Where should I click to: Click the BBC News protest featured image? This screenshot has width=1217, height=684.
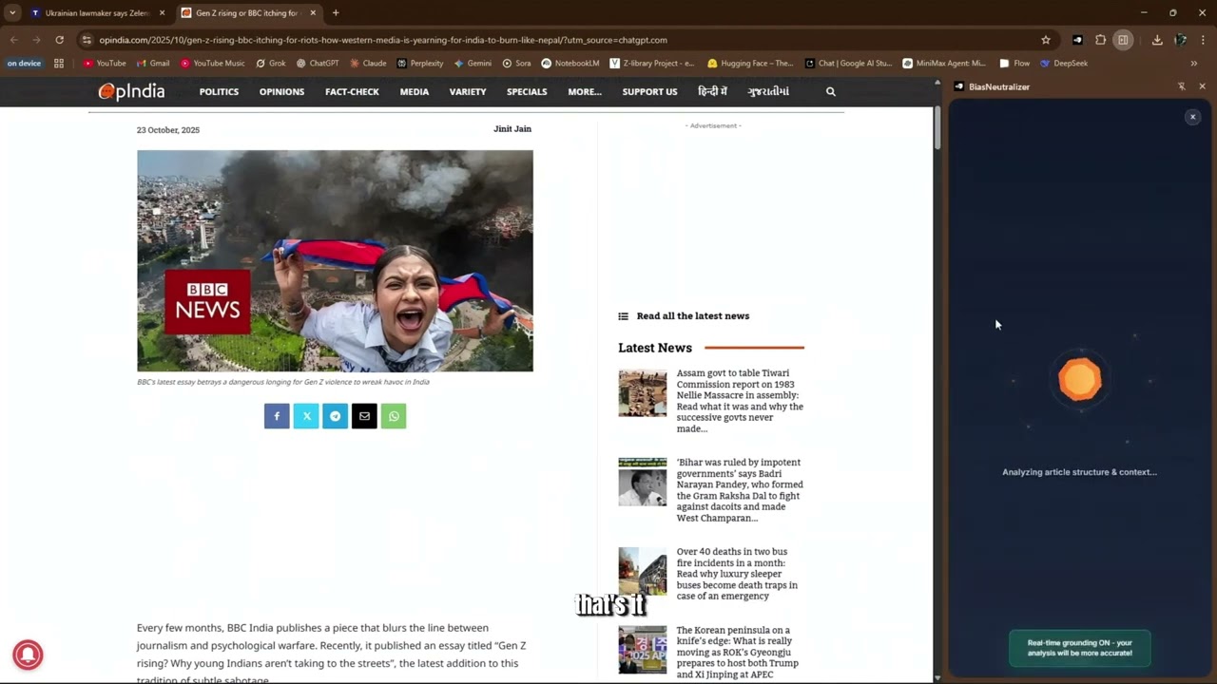point(335,260)
